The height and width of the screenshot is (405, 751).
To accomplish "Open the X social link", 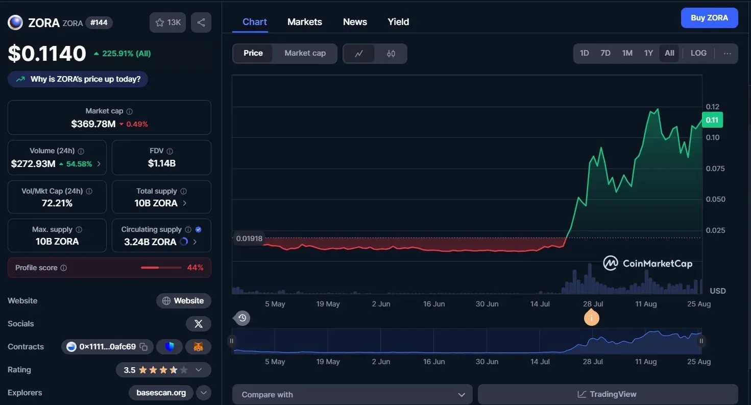I will [x=199, y=324].
